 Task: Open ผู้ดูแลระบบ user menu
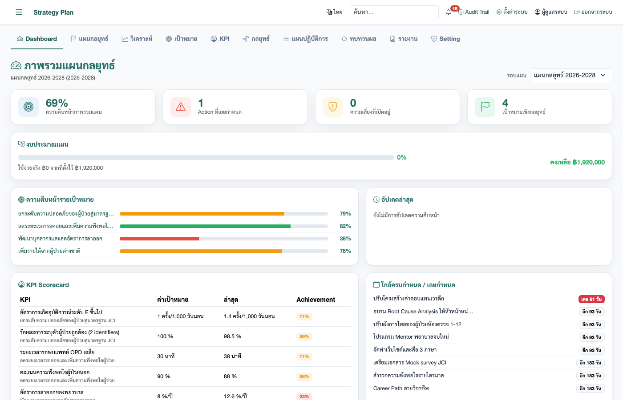[551, 12]
